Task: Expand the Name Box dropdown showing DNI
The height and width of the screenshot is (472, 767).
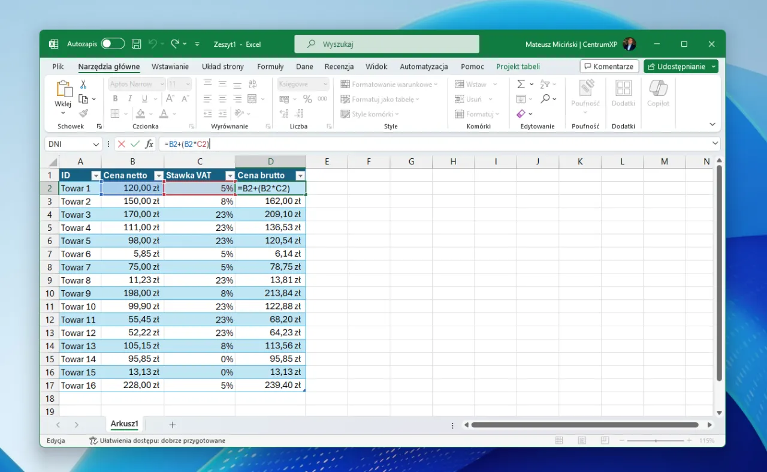Action: tap(96, 144)
